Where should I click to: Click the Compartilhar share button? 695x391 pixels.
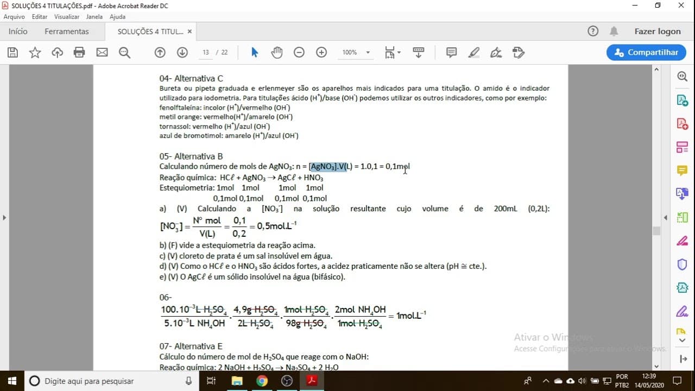pyautogui.click(x=646, y=53)
